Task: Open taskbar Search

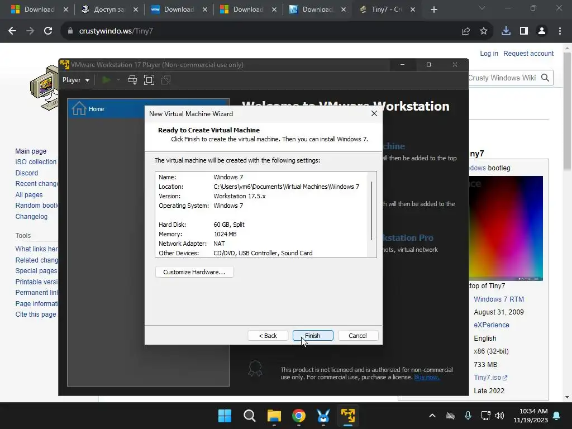Action: pos(250,416)
